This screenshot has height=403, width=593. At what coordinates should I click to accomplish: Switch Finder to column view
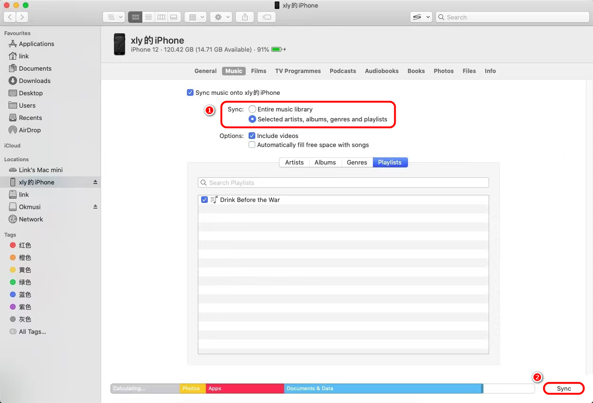tap(161, 17)
